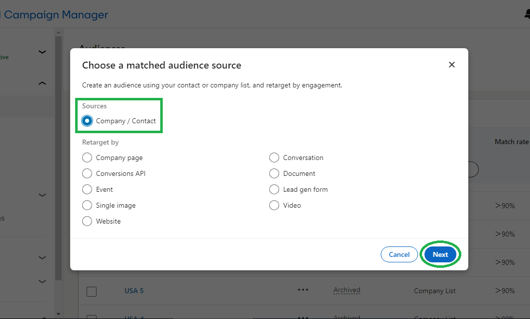
Task: Choose Website as the retarget source
Action: (x=87, y=221)
